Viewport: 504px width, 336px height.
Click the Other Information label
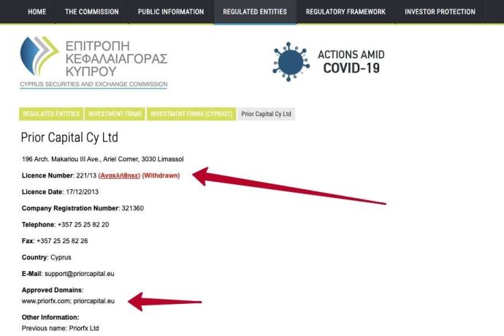click(x=50, y=317)
